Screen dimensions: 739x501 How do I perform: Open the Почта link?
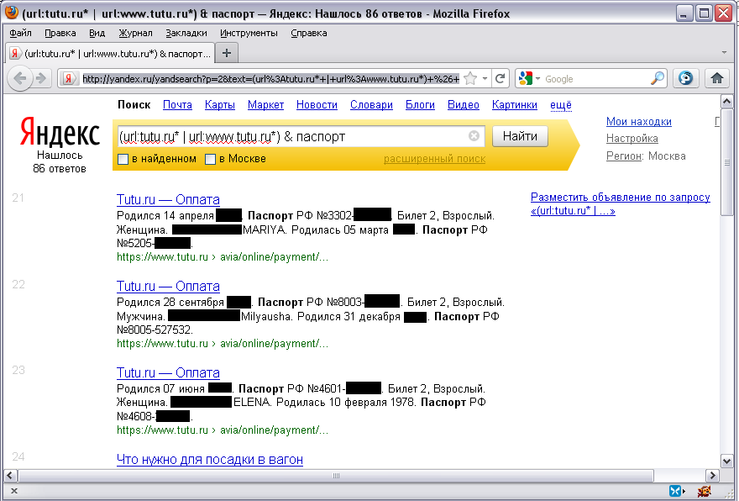[x=177, y=105]
